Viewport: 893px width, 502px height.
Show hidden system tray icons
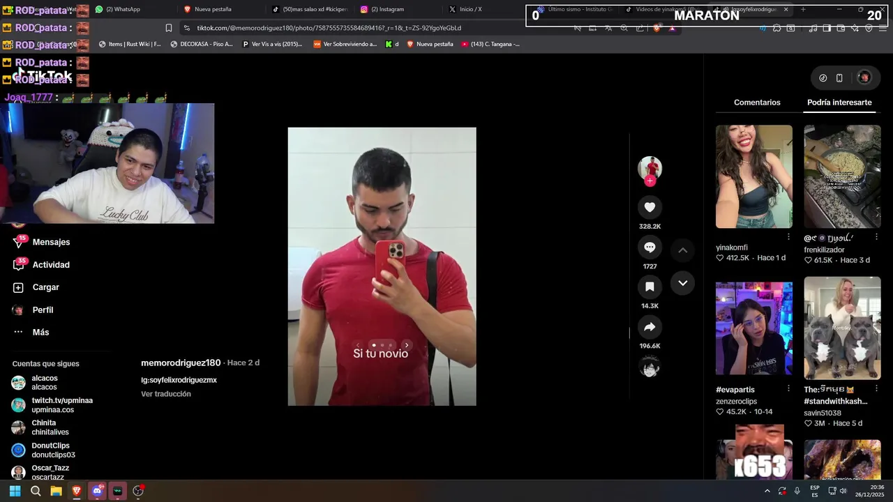pos(767,491)
